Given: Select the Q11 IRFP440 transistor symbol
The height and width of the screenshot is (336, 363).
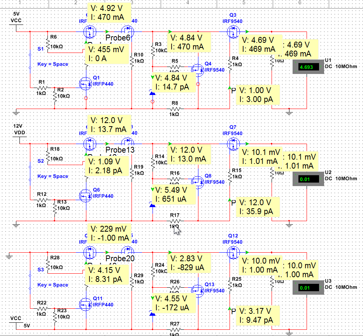Looking at the screenshot, I should 86,304.
